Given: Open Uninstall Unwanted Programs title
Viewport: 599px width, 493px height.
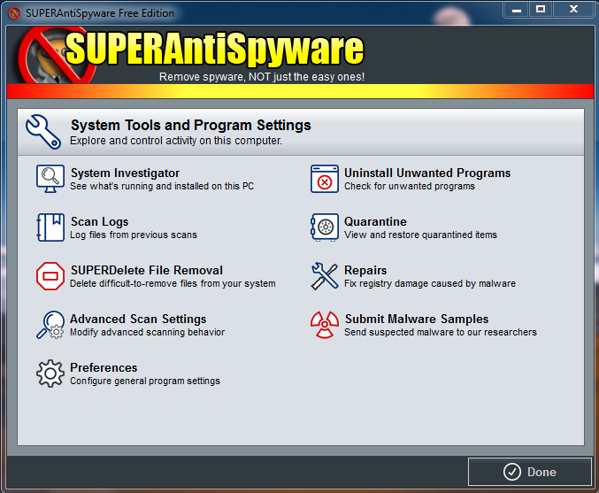Looking at the screenshot, I should (427, 173).
